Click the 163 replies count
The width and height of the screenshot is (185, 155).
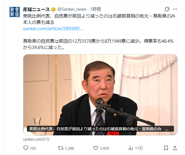[33, 148]
